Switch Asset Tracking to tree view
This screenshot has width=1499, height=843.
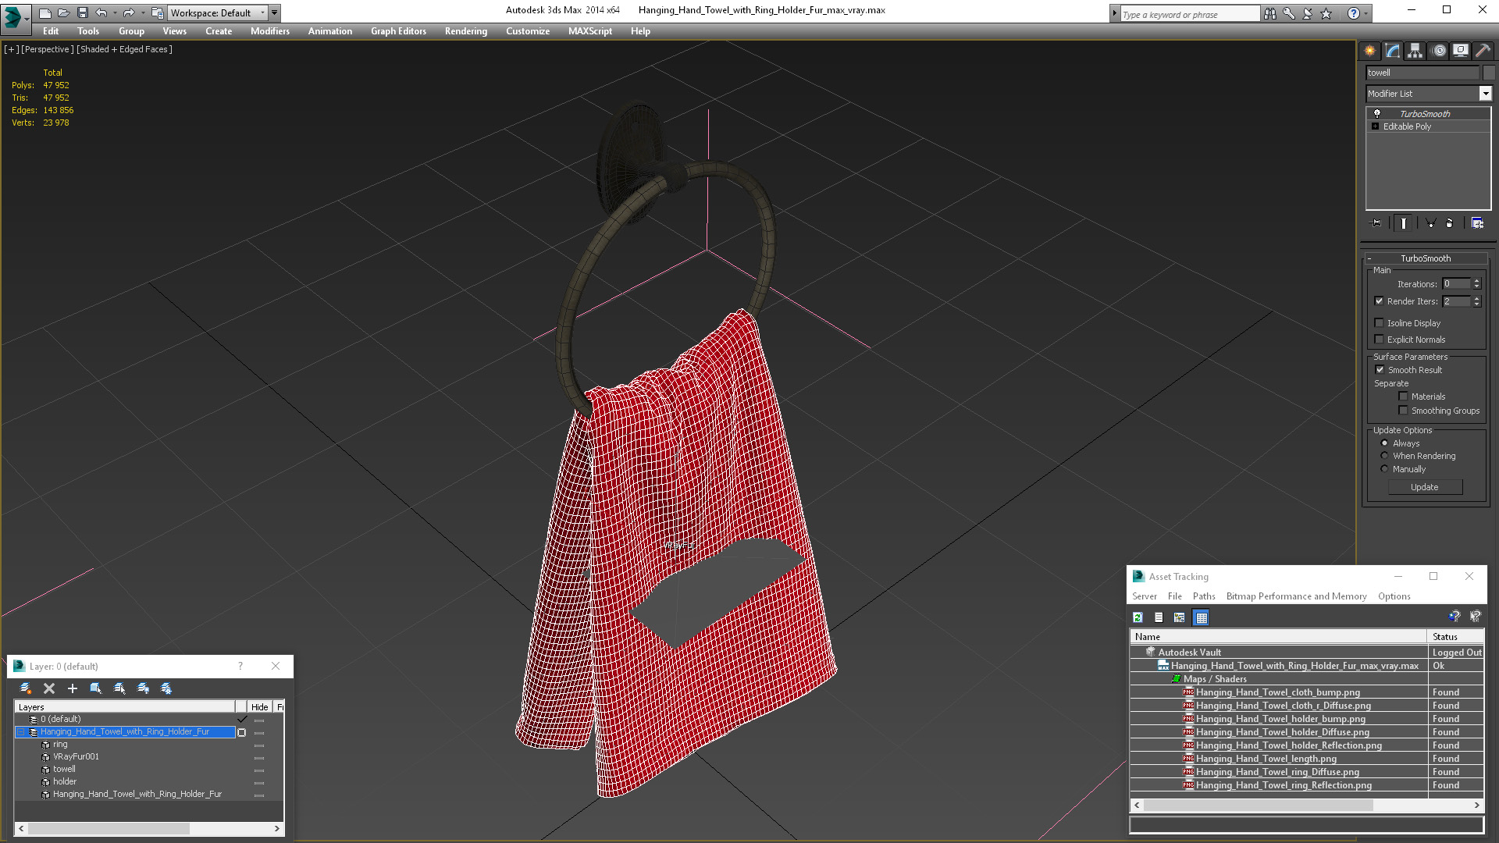coord(1180,617)
